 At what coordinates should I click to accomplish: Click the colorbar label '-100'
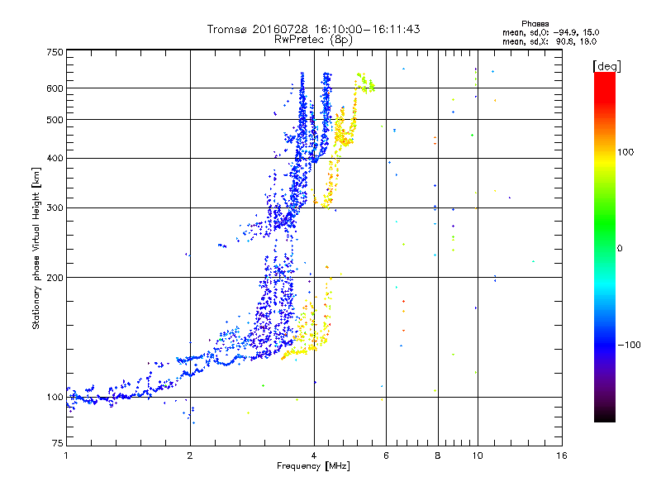pos(629,345)
